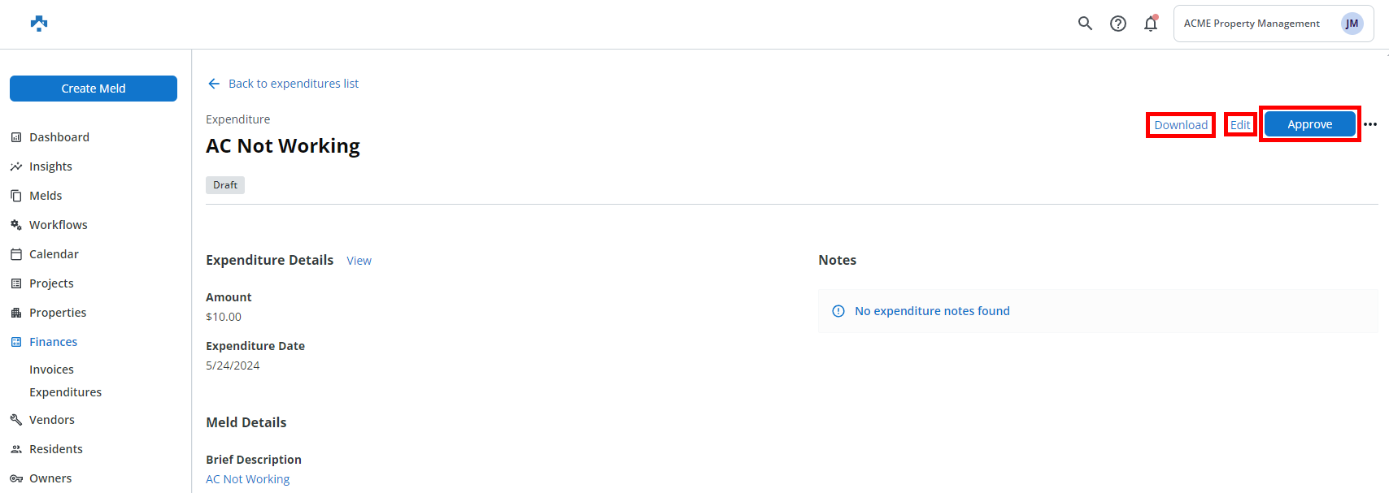Go to Invoices under Finances
1389x493 pixels.
coord(51,370)
